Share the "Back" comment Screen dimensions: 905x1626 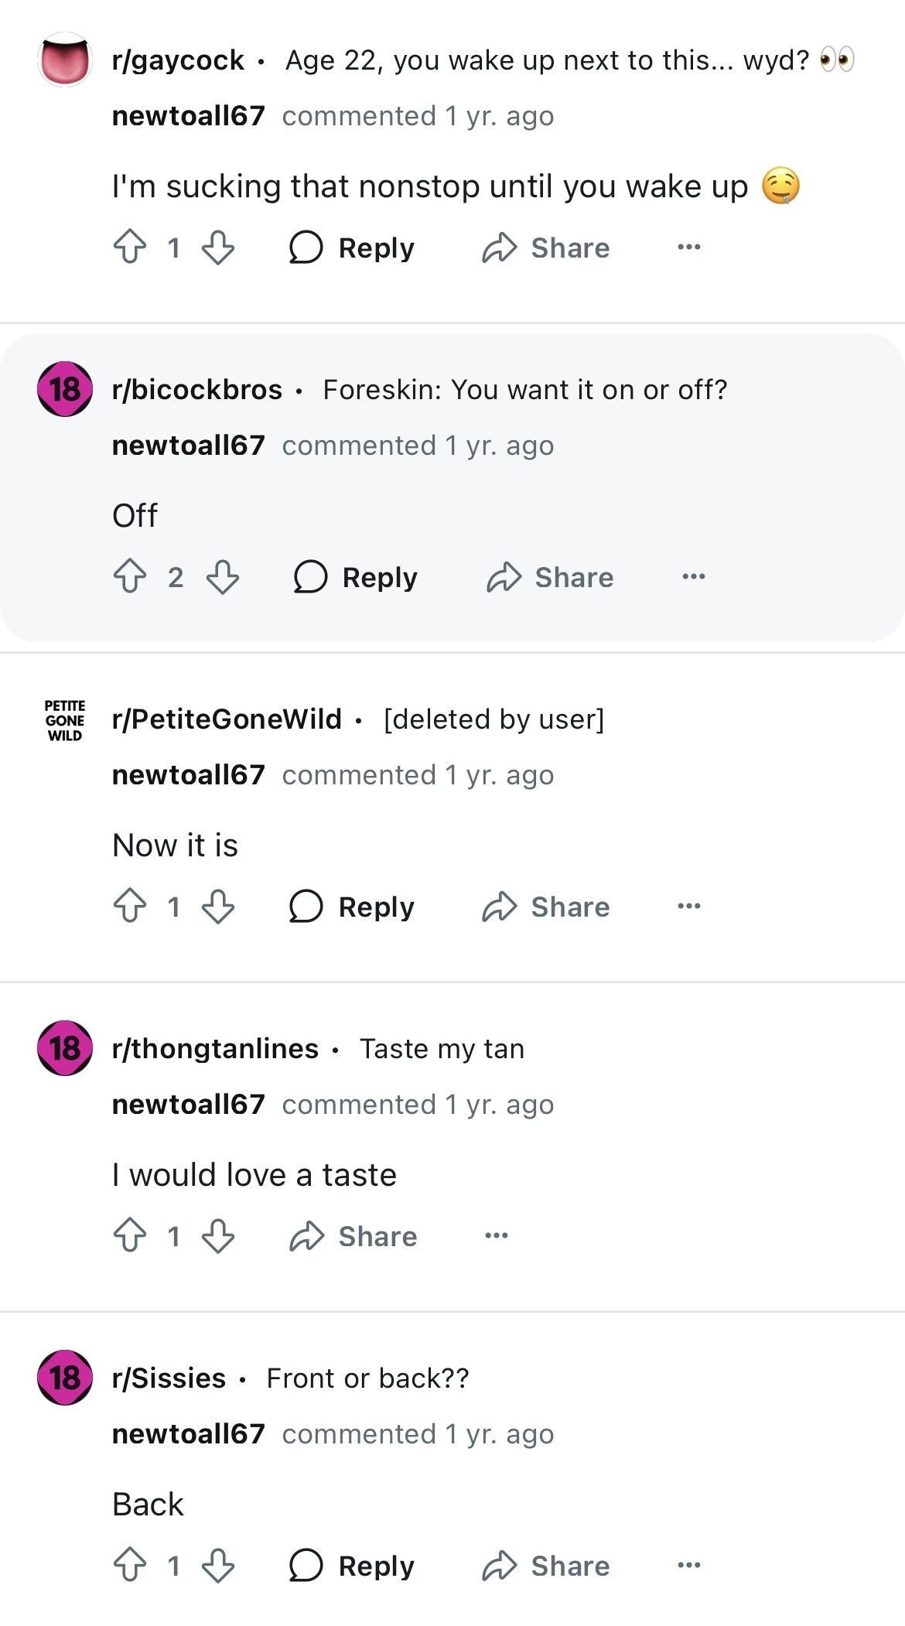(x=546, y=1566)
